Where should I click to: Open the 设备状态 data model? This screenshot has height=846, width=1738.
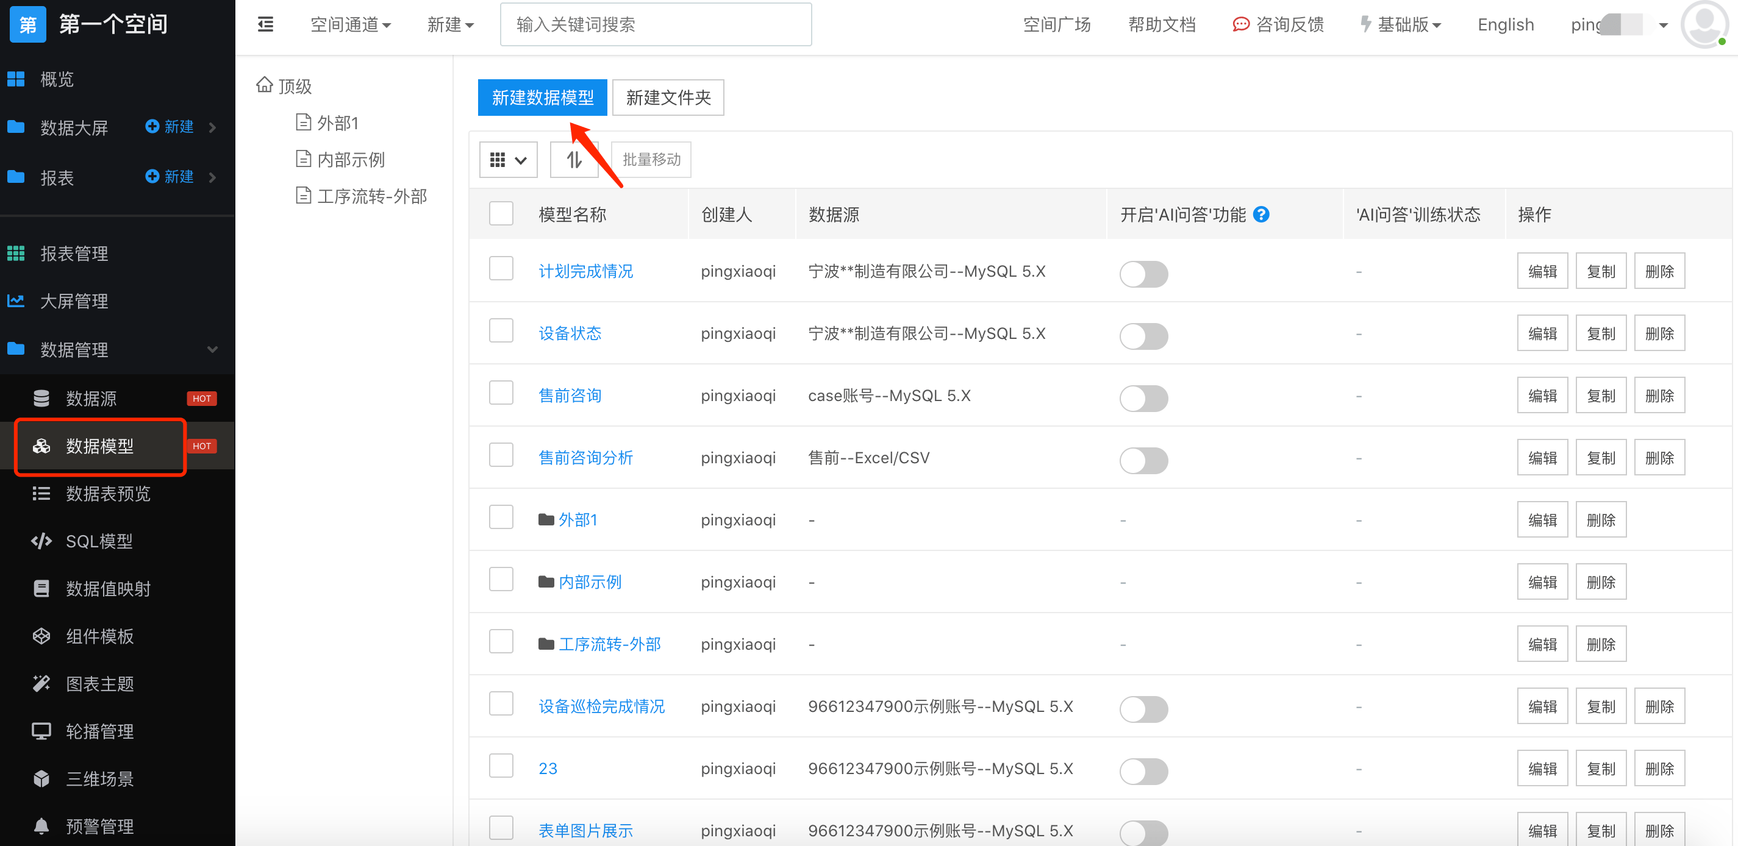pyautogui.click(x=570, y=333)
